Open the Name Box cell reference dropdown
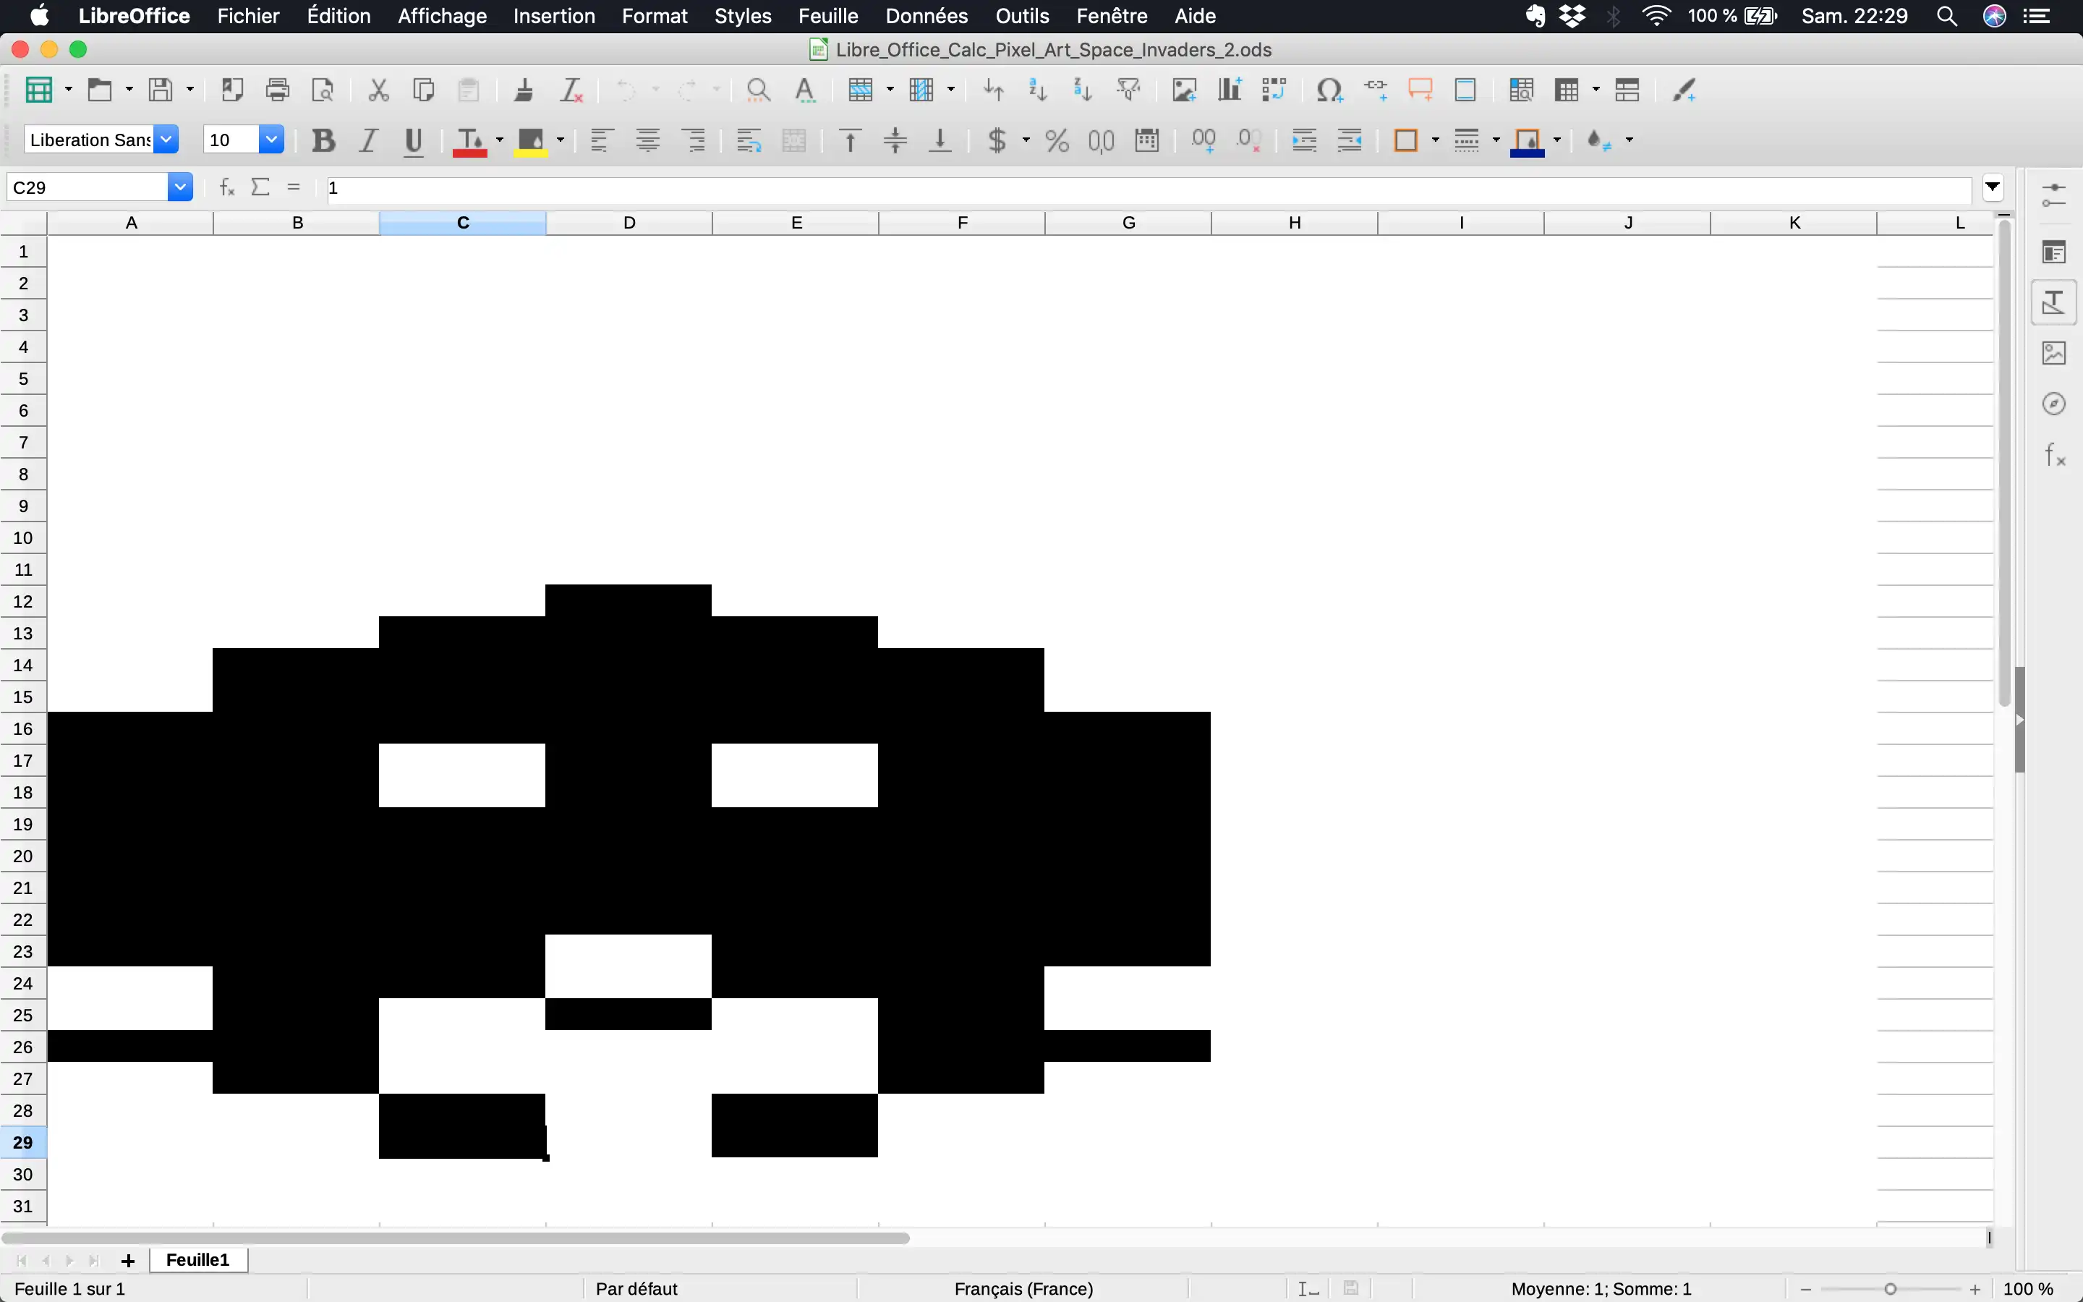This screenshot has width=2083, height=1302. (180, 187)
